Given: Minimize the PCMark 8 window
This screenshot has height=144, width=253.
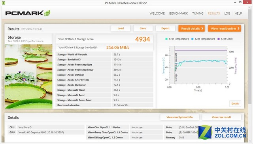Looking at the screenshot, I should pyautogui.click(x=235, y=2).
